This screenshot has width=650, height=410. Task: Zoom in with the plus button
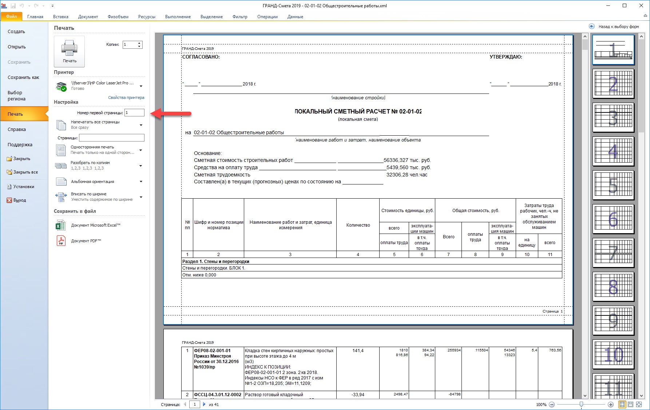[x=611, y=405]
